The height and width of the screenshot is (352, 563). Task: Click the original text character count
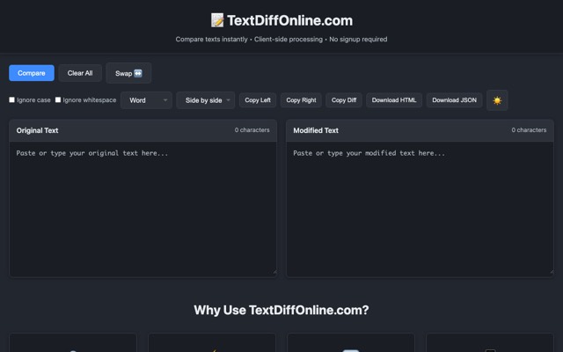pos(252,130)
